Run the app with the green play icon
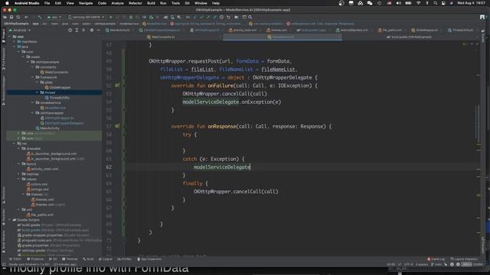 point(110,17)
